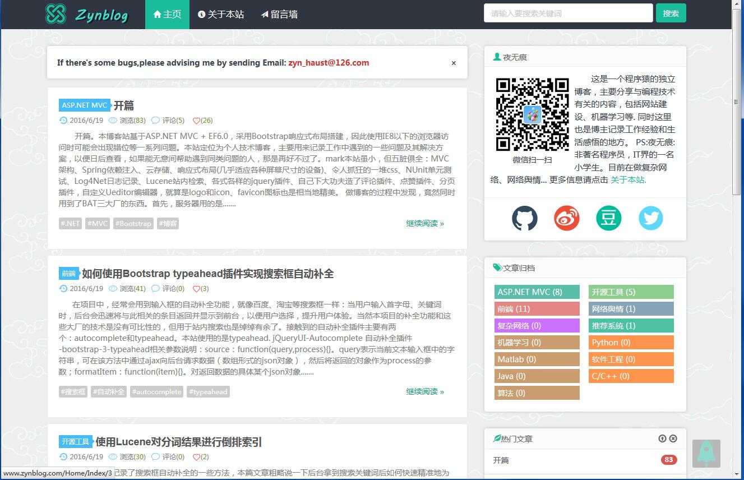
Task: Open archive category 软件工程 (0)
Action: 631,359
